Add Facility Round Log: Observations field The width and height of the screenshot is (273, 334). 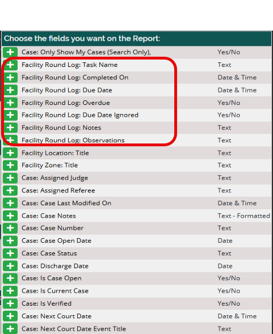(x=10, y=140)
